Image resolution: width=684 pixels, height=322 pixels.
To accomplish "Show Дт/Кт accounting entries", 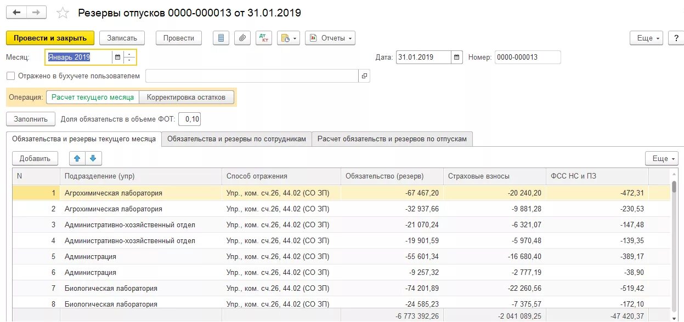I will 264,38.
